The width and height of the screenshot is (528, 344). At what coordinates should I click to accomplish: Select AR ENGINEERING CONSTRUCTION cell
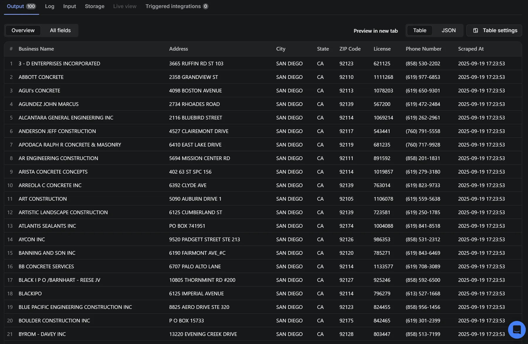point(58,158)
